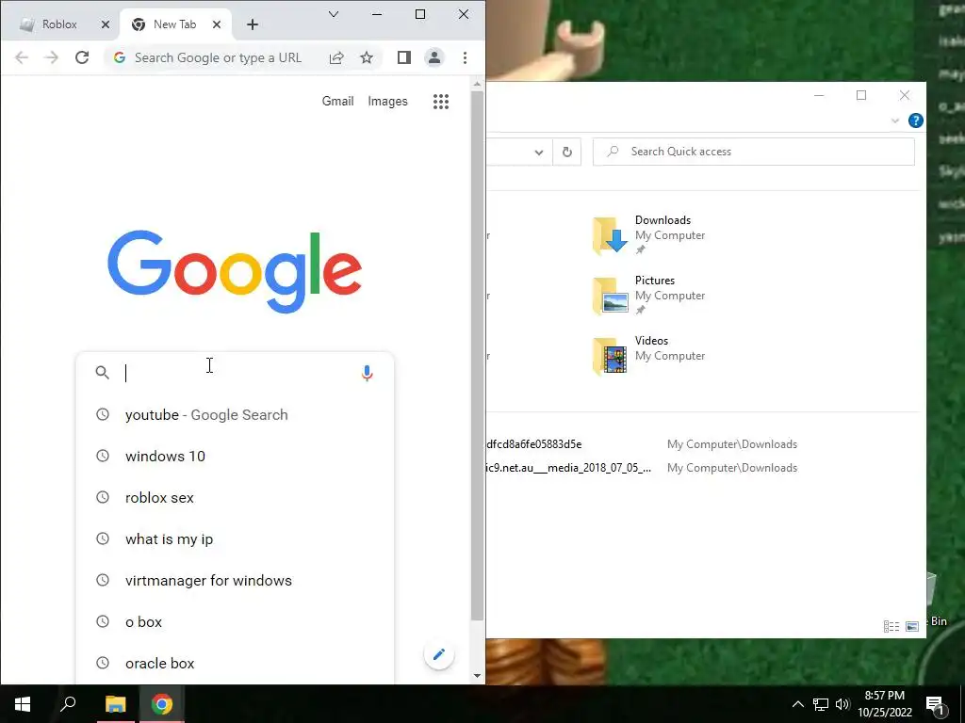Refresh File Explorer location
This screenshot has width=965, height=723.
[566, 152]
